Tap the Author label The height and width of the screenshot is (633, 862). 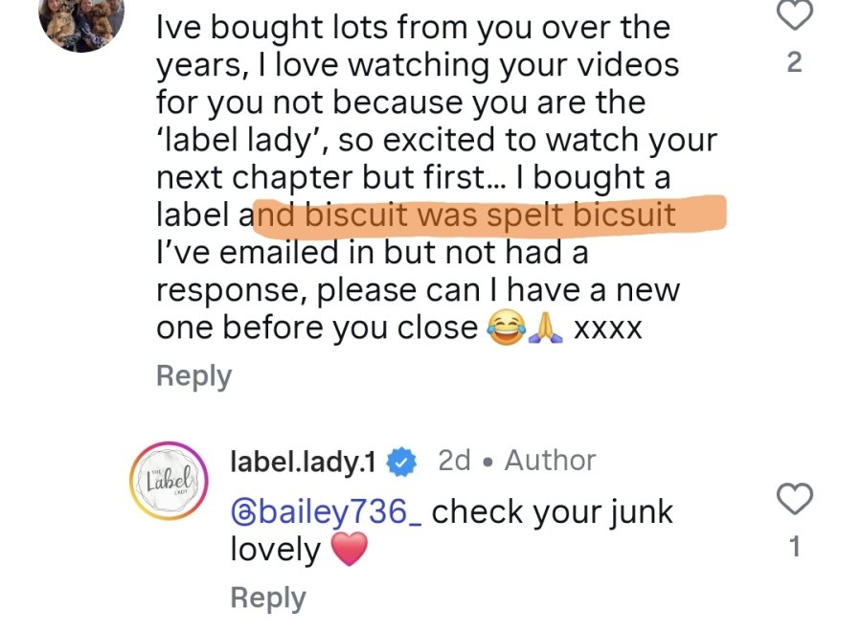tap(551, 461)
